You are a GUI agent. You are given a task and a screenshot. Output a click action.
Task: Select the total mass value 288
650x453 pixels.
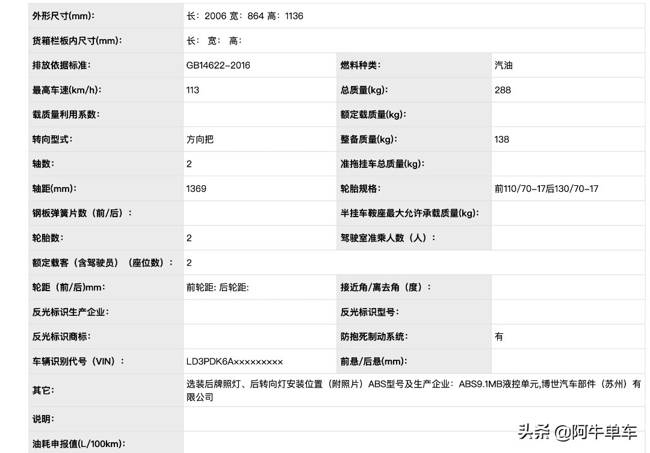pos(503,90)
